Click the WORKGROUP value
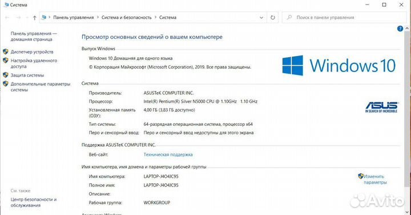The image size is (411, 215). [157, 202]
